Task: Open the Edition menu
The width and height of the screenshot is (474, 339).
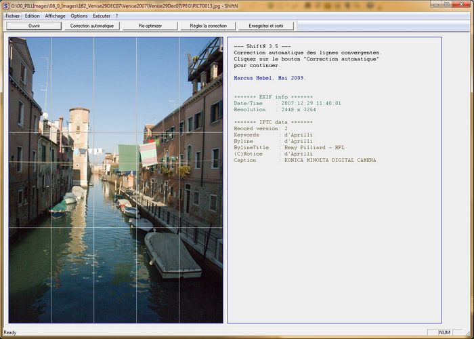Action: click(x=33, y=16)
